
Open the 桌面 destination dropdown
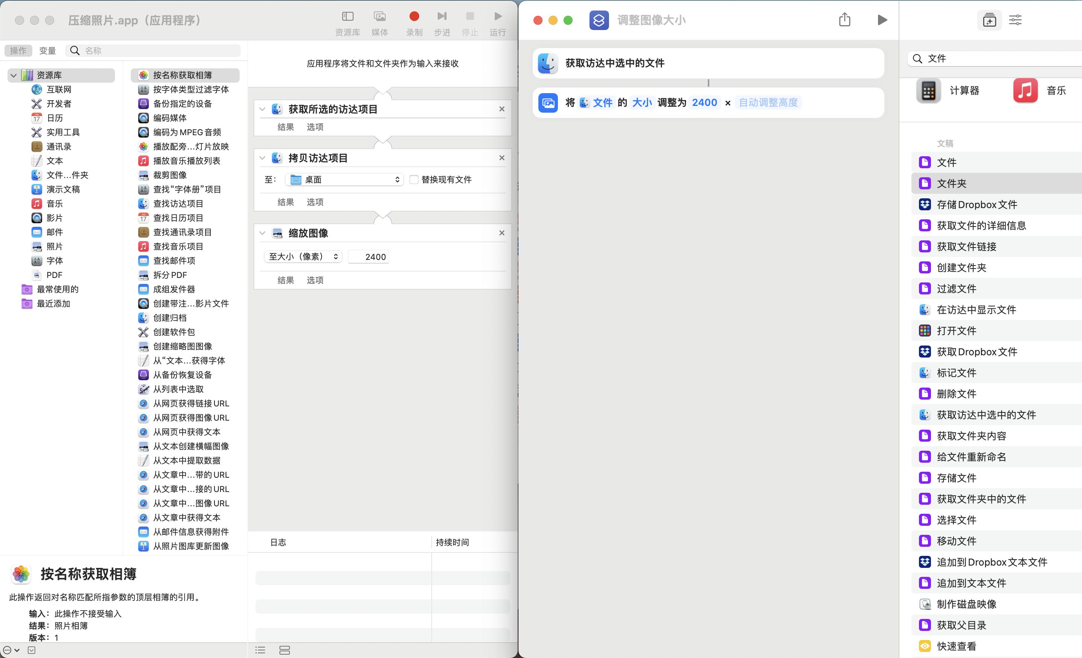pyautogui.click(x=344, y=179)
